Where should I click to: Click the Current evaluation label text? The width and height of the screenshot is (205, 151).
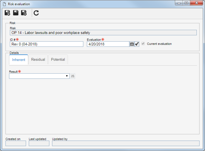[x=159, y=44]
